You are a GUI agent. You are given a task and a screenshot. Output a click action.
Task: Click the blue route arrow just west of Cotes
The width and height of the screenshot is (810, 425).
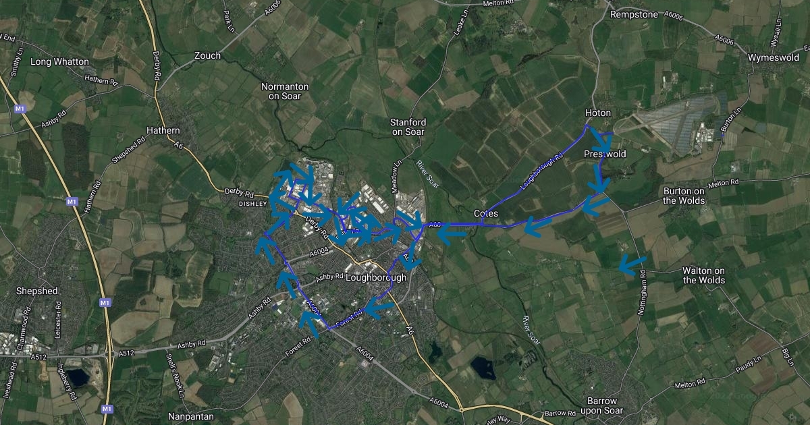(451, 234)
